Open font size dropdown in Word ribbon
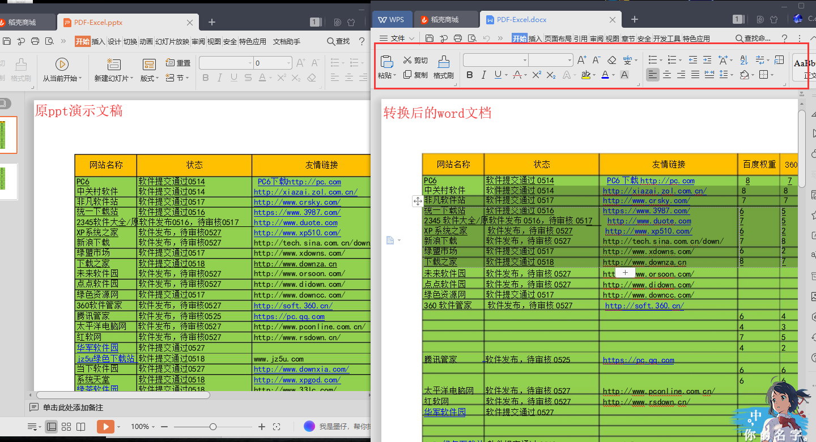816x442 pixels. 569,60
